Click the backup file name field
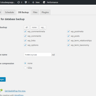 38,55
